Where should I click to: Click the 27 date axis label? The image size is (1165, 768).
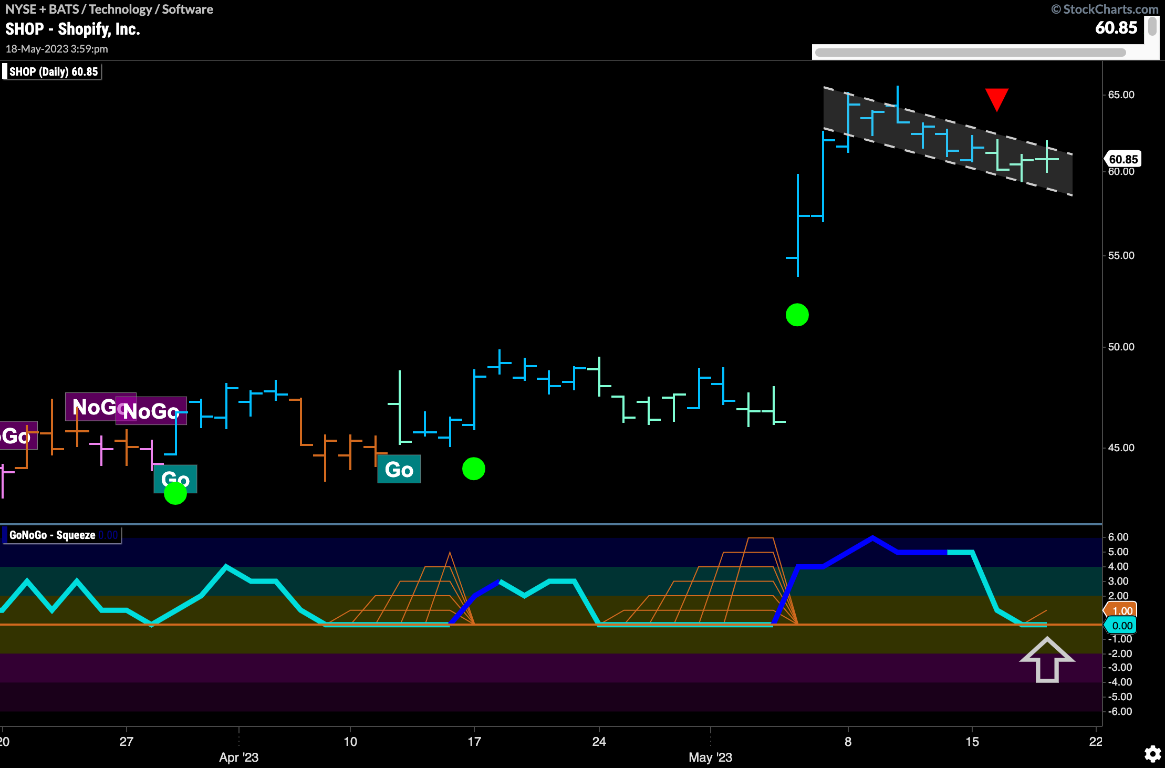click(126, 741)
